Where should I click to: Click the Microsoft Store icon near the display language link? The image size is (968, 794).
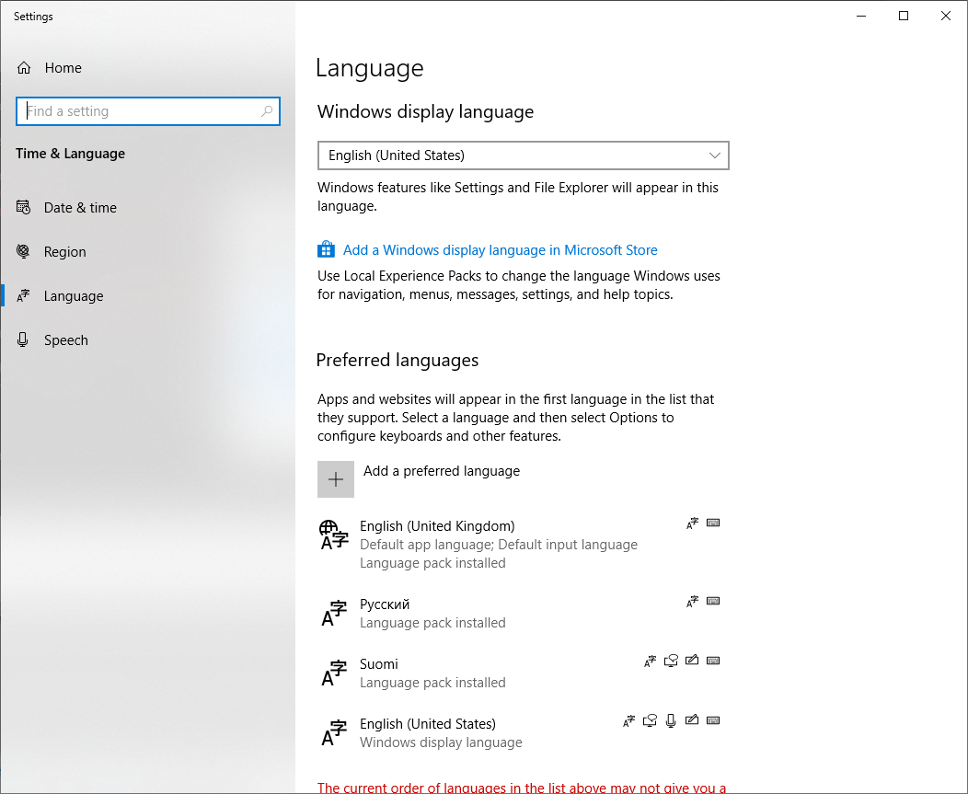(x=326, y=249)
